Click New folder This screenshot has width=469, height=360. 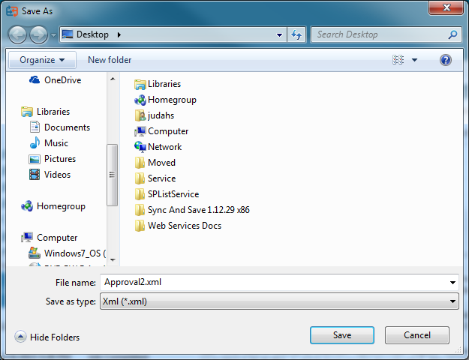click(x=110, y=60)
